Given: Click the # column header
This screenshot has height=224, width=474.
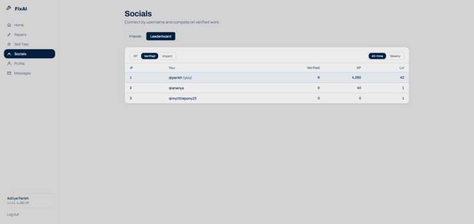Looking at the screenshot, I should (x=131, y=68).
